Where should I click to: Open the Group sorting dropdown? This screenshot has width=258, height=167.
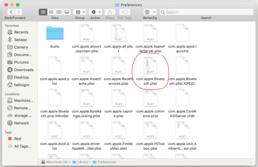79,12
